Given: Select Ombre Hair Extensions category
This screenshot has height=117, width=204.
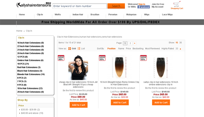Looking at the screenshot, I should pos(30,60).
